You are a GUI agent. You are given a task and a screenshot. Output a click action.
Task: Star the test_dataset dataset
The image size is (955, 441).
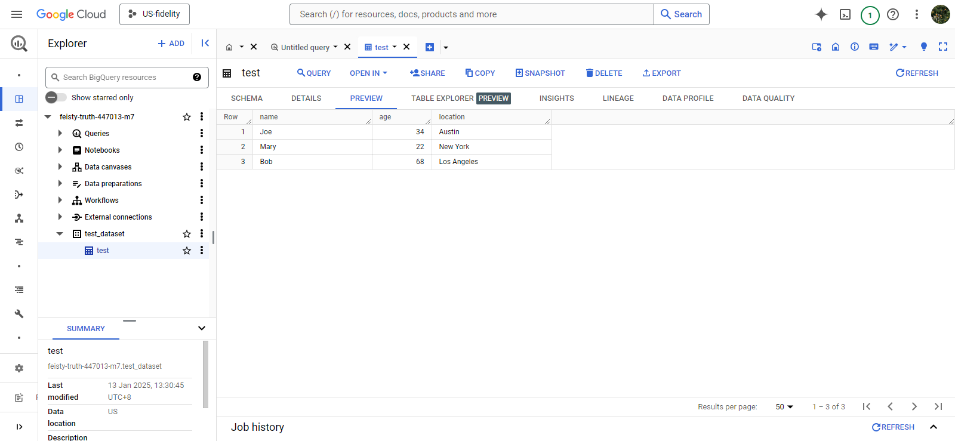(x=187, y=234)
